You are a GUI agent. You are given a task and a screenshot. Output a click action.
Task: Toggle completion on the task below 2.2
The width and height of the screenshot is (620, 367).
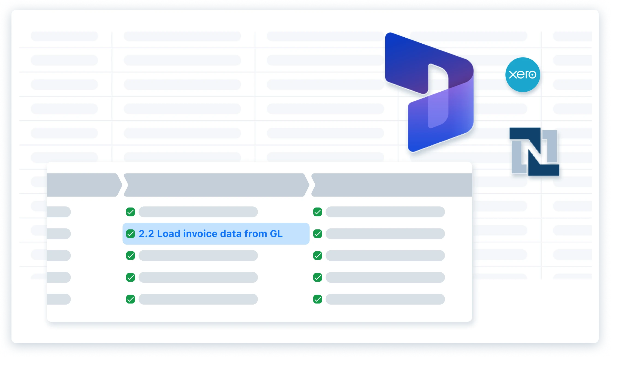(x=130, y=255)
